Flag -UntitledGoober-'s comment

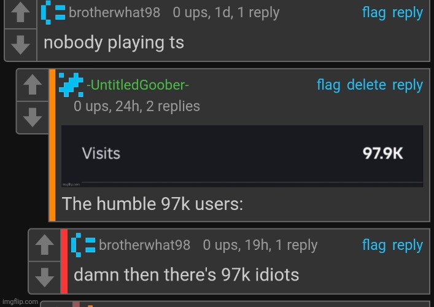point(328,85)
